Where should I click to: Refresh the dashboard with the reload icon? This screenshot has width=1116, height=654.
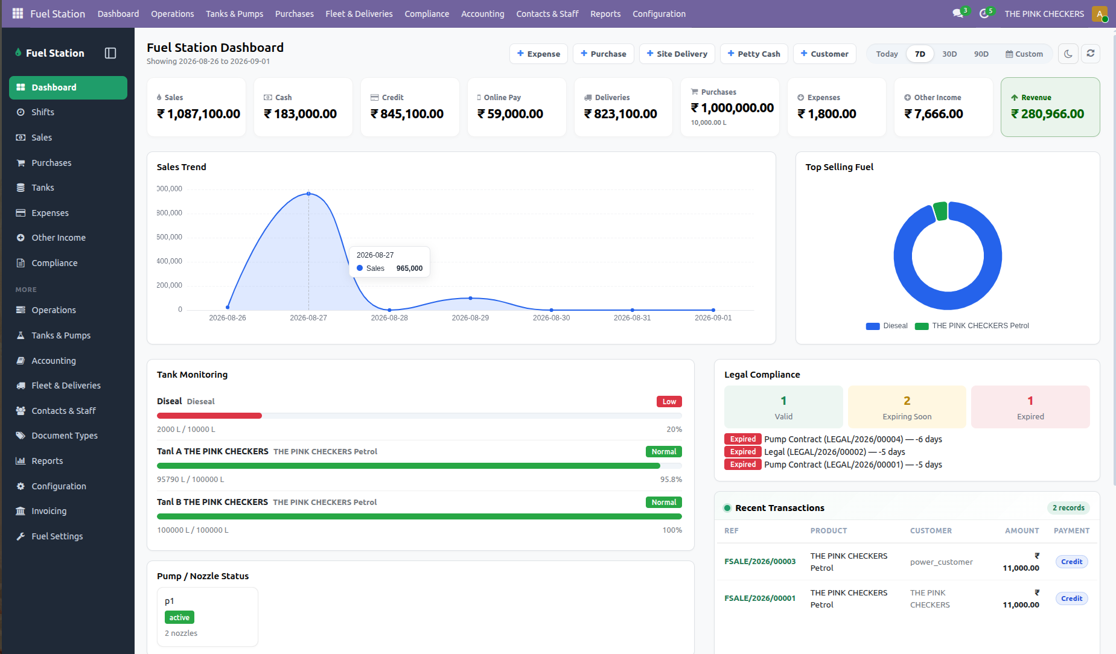point(1090,54)
